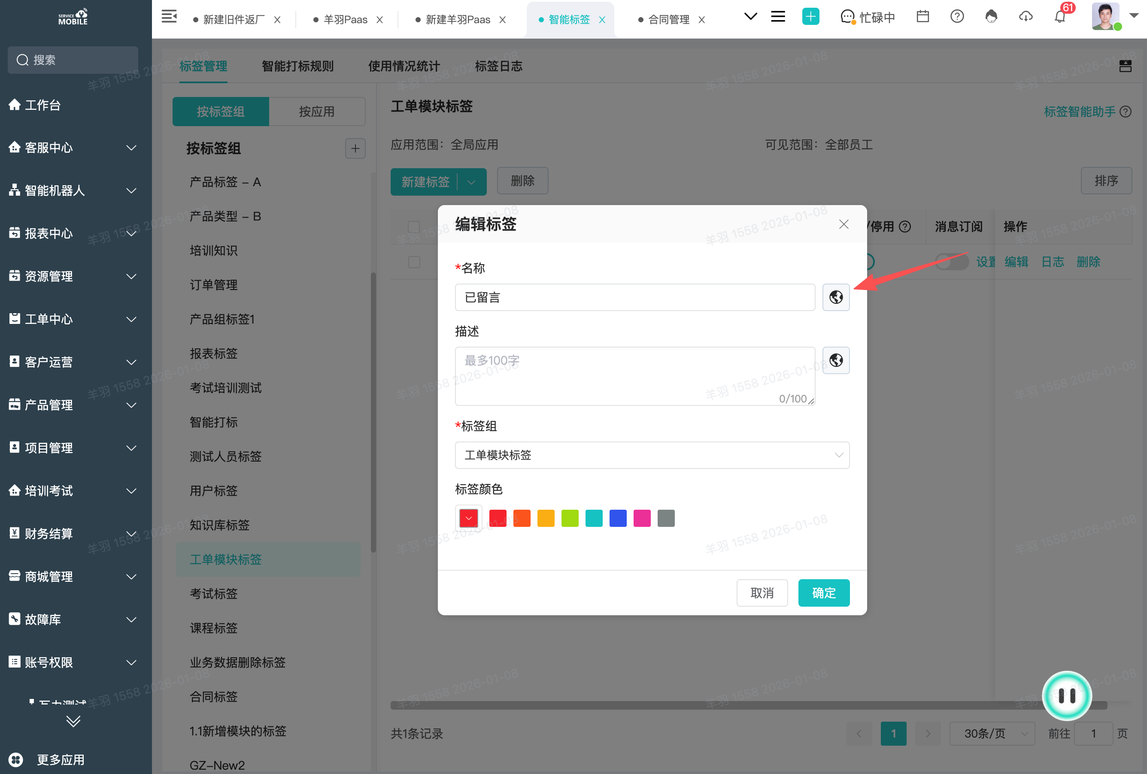Click the calendar icon in the top bar
Viewport: 1147px width, 774px height.
click(x=922, y=17)
